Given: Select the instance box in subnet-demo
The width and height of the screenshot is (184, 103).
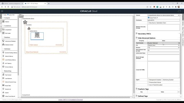Looking at the screenshot, I should (x=37, y=36).
